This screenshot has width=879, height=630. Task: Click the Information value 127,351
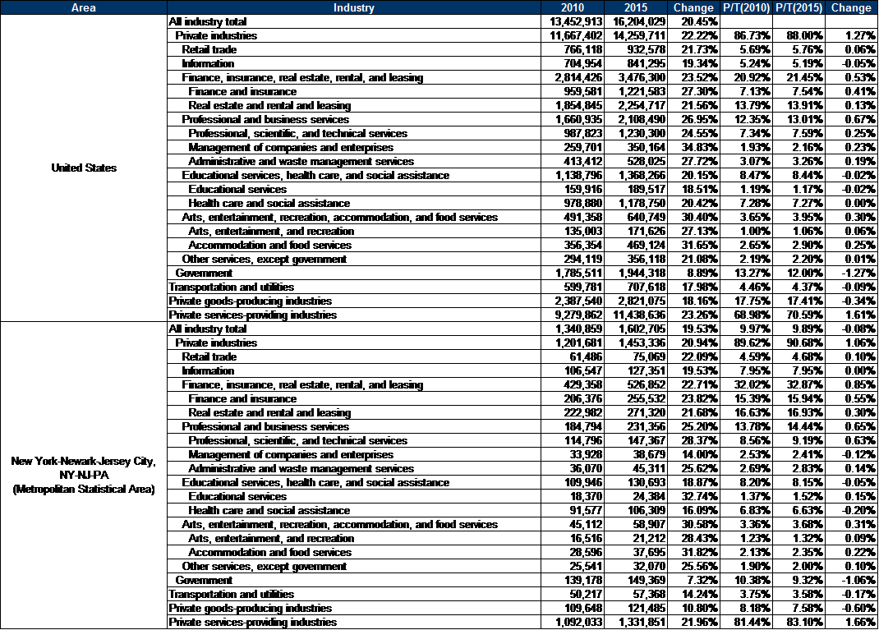(636, 371)
